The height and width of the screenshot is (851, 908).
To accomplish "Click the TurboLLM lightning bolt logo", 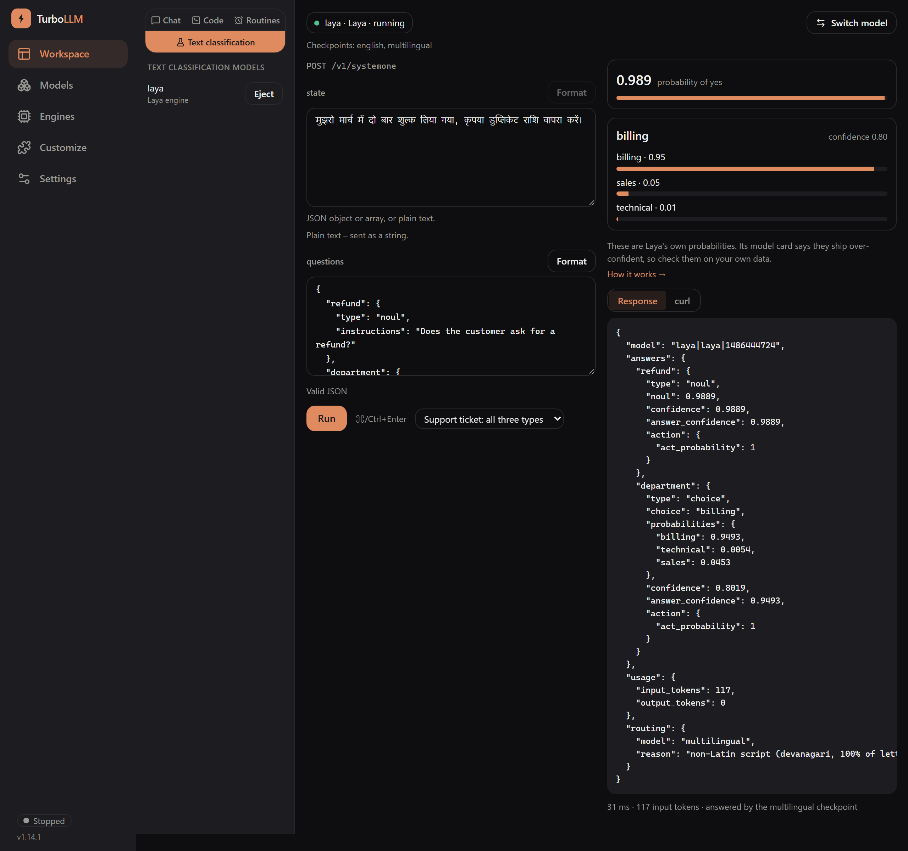I will pyautogui.click(x=21, y=19).
